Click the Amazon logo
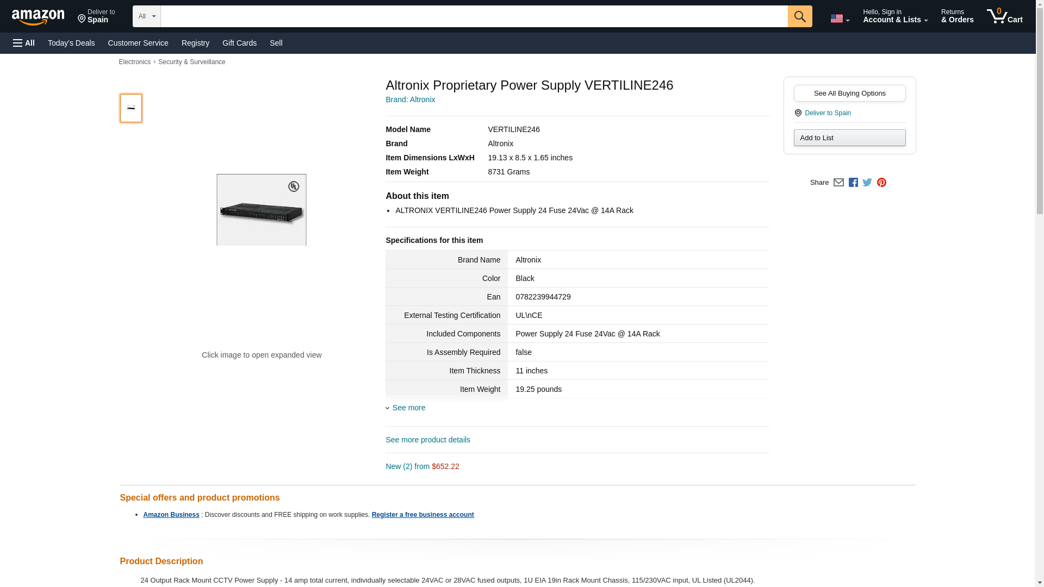This screenshot has width=1044, height=587. coord(38,17)
